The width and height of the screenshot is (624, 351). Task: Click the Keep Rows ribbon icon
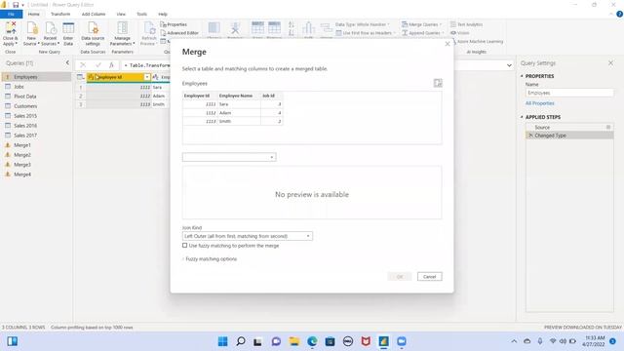pos(257,28)
